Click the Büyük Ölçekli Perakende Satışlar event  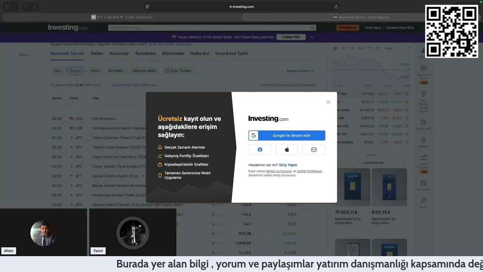click(119, 185)
